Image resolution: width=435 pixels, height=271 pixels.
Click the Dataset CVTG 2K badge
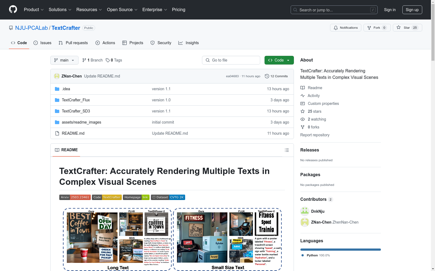168,197
